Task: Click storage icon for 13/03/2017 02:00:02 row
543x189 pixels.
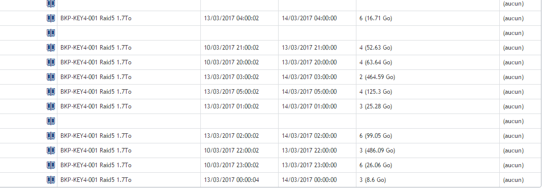Action: (50, 136)
